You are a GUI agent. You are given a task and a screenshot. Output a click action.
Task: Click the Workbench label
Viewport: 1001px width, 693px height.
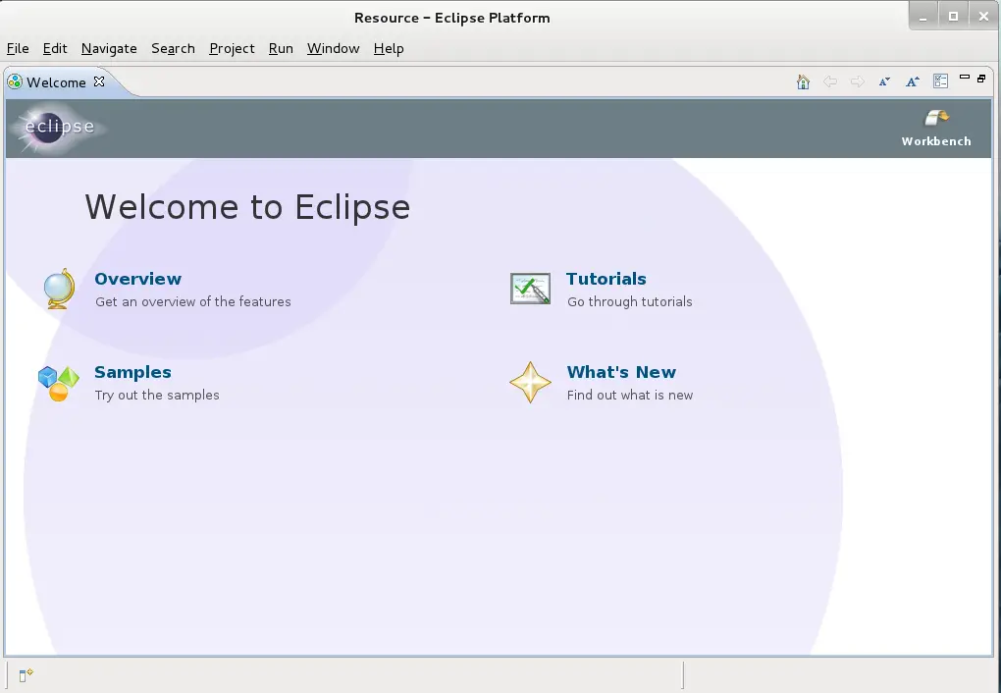(x=936, y=141)
